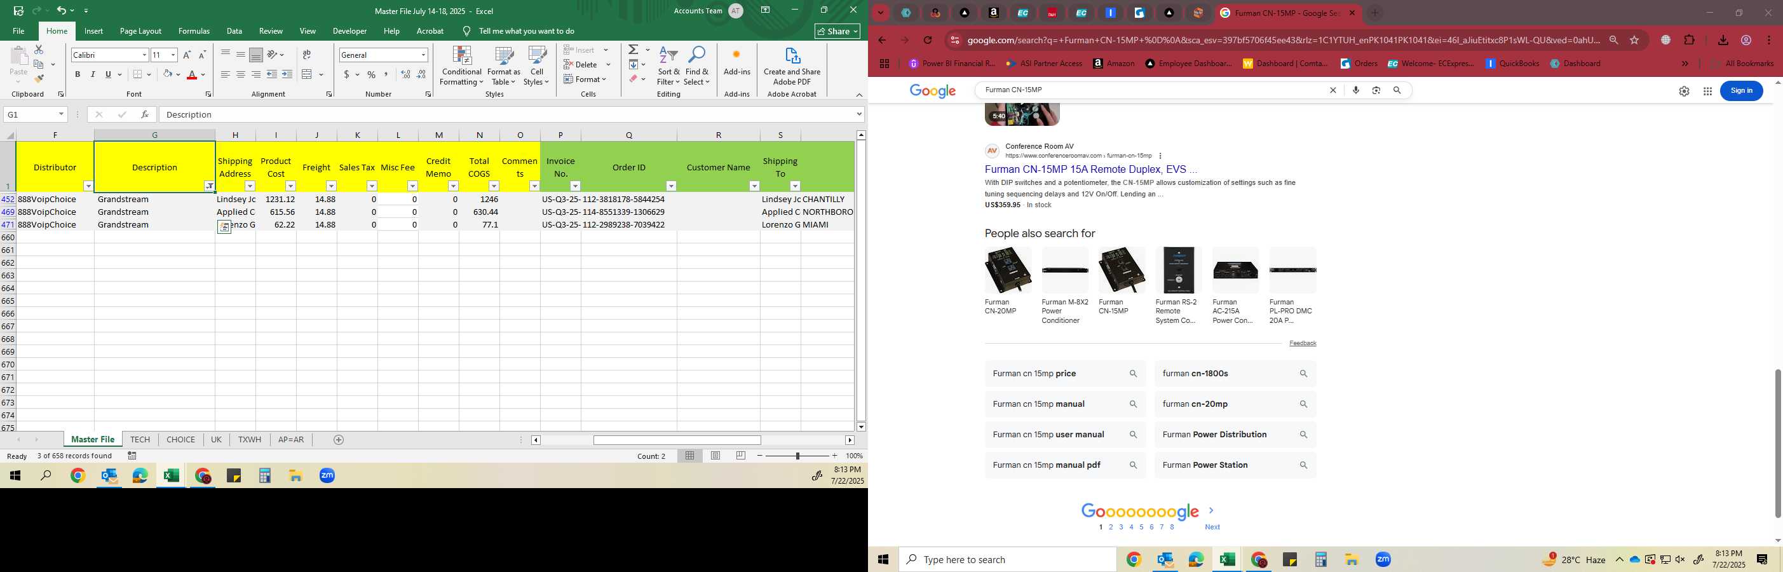Apply Percent Style number format

tap(372, 74)
